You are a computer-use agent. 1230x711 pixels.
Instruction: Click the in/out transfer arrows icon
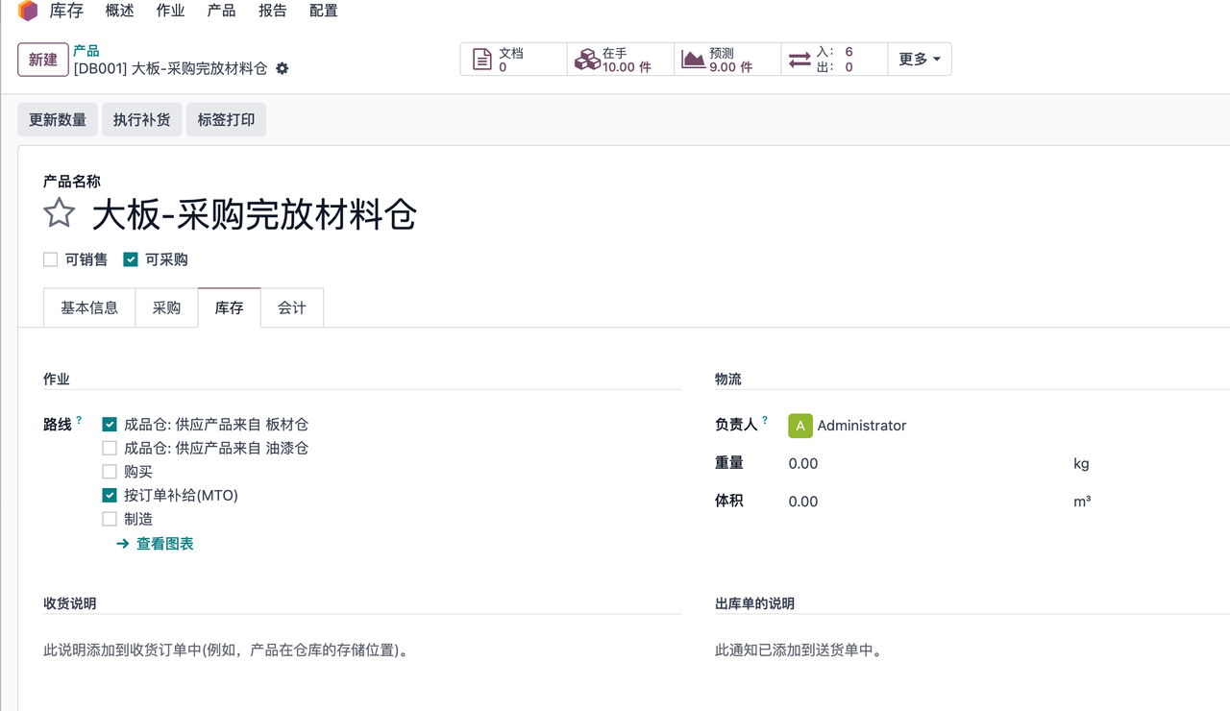pyautogui.click(x=799, y=60)
